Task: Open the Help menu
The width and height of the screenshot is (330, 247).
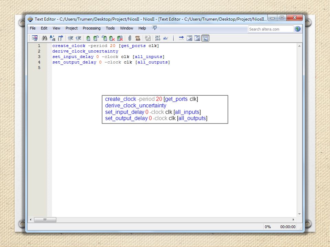Action: pyautogui.click(x=142, y=28)
